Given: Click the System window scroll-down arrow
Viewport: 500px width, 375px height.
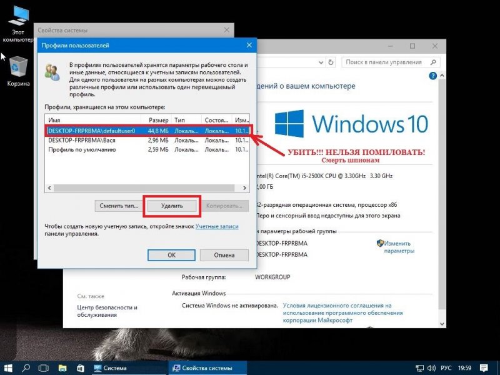Looking at the screenshot, I should pos(442,324).
